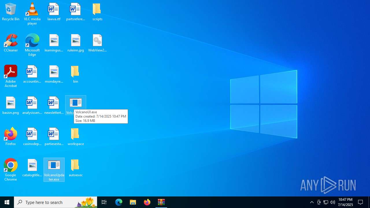Click the taskbar search box

pos(55,202)
